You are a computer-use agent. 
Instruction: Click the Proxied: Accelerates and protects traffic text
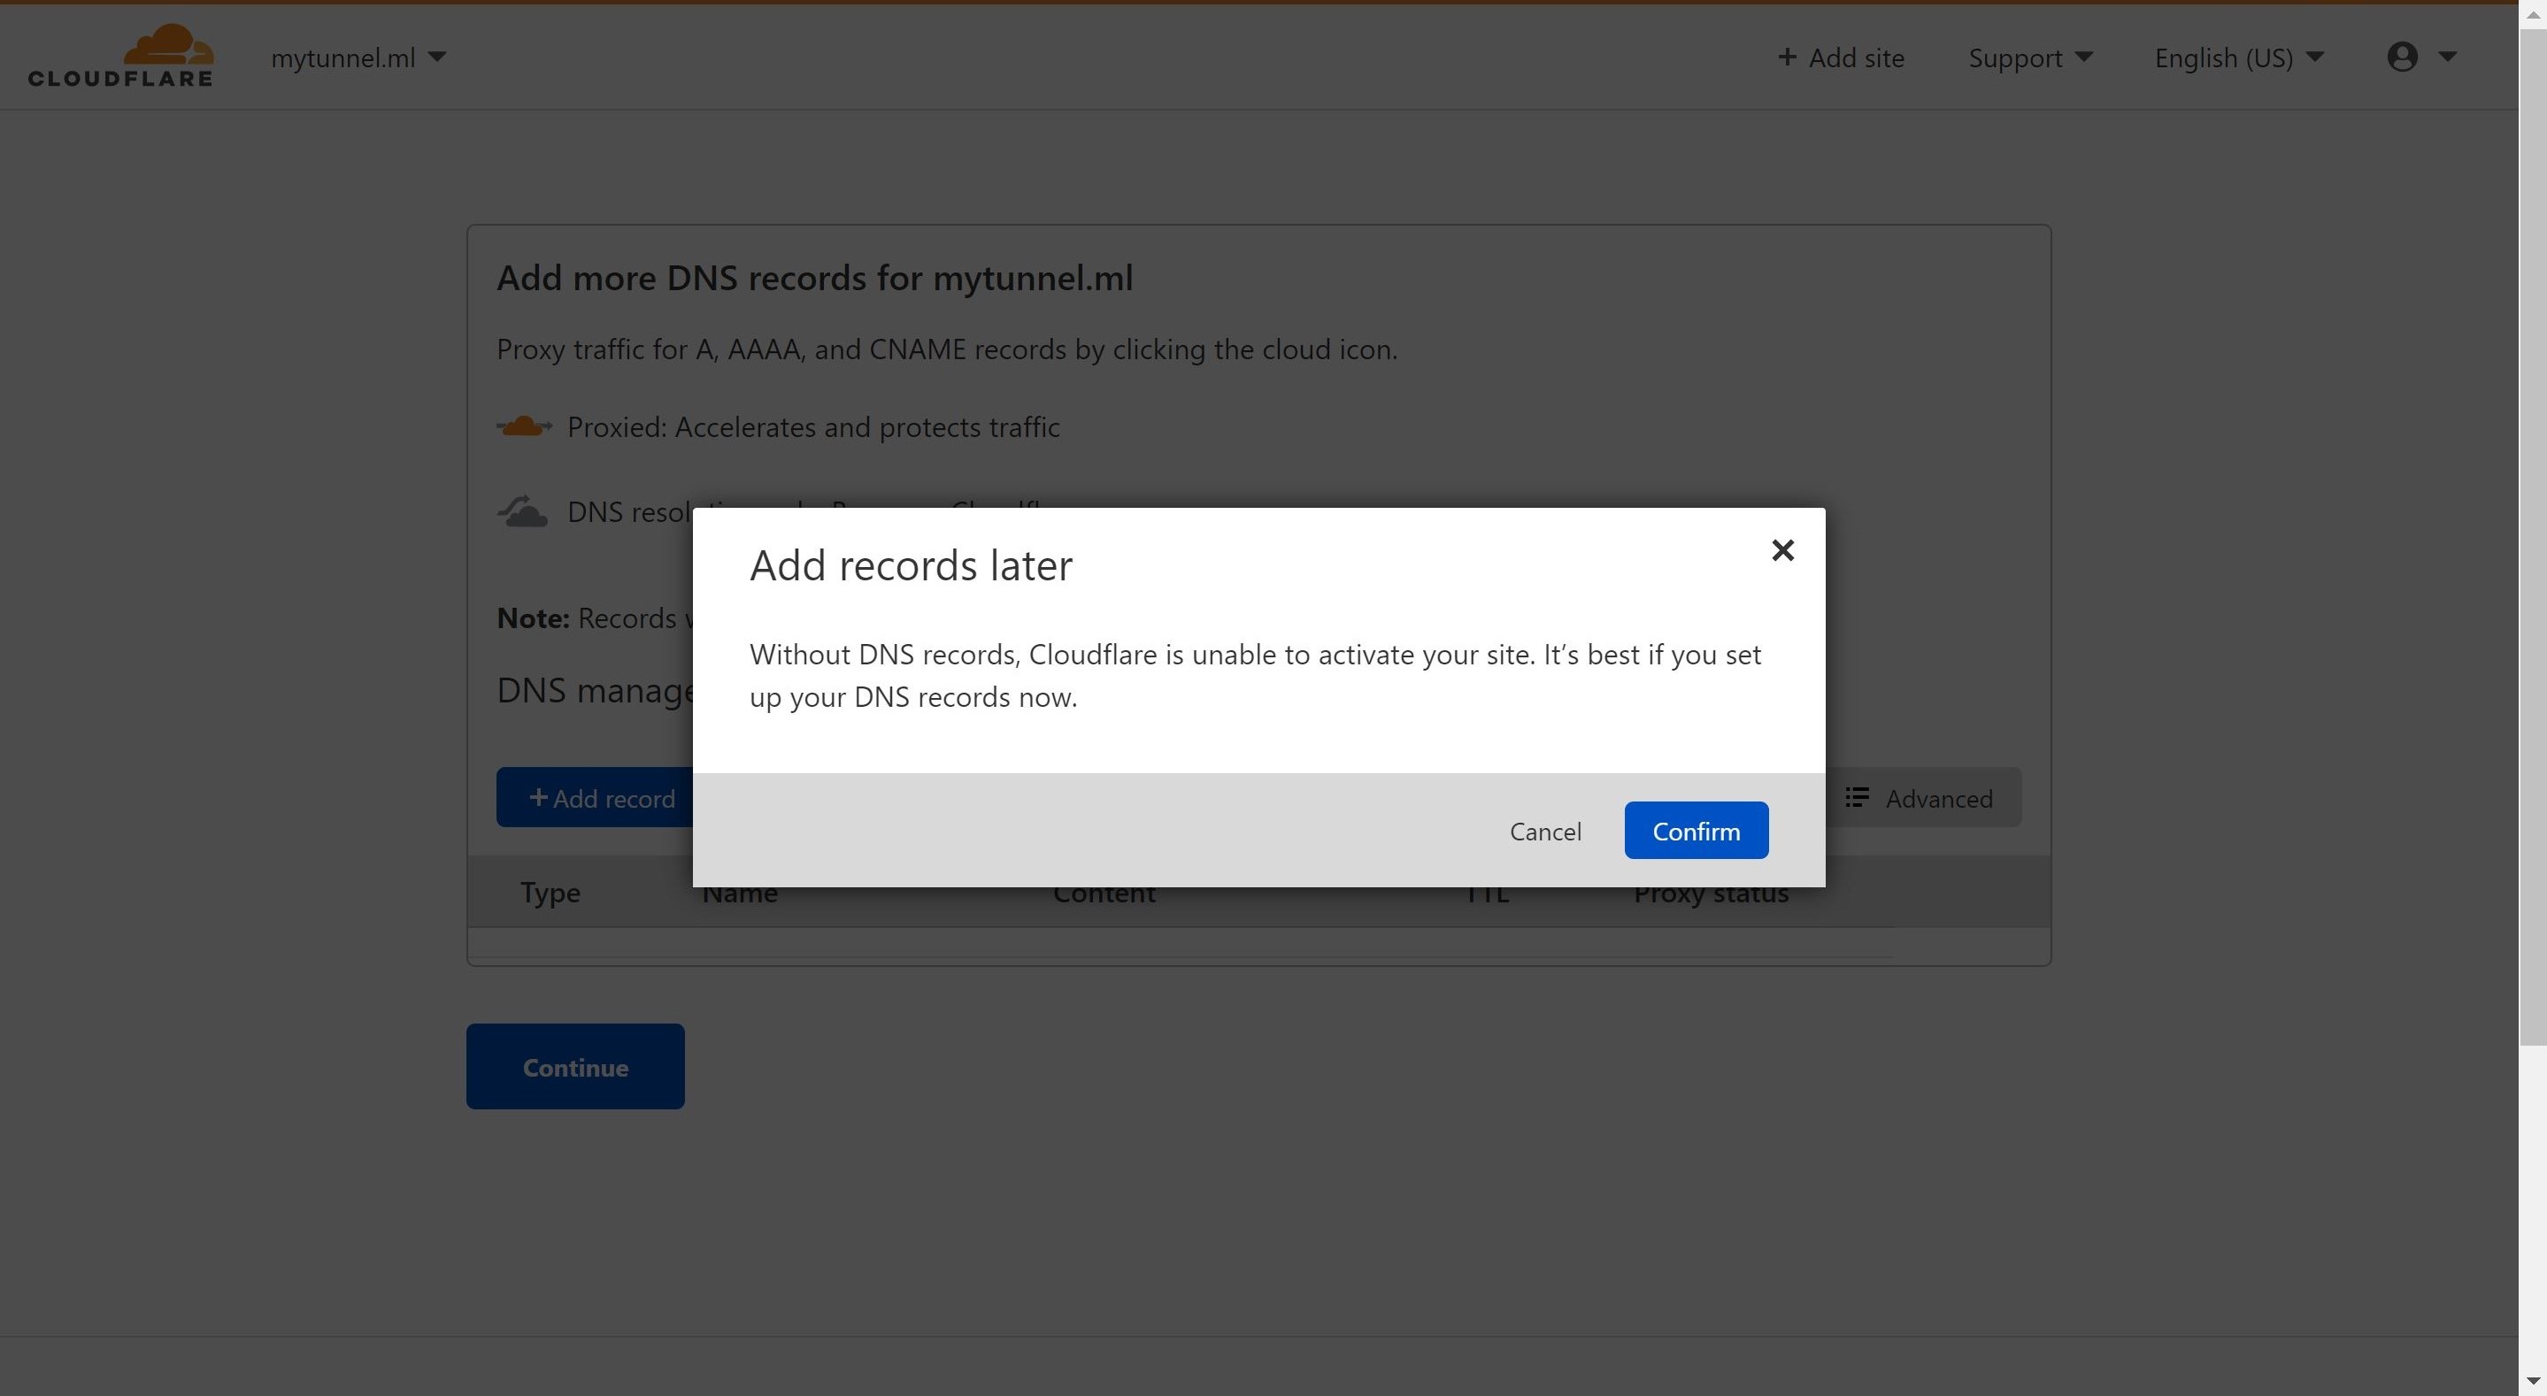(812, 427)
